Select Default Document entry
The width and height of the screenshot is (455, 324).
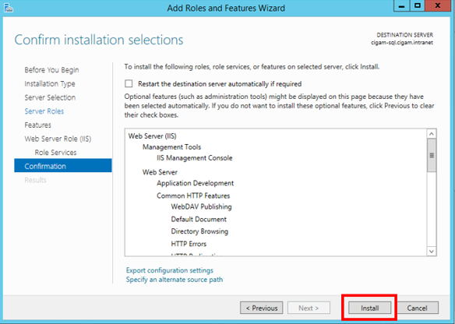coord(199,220)
